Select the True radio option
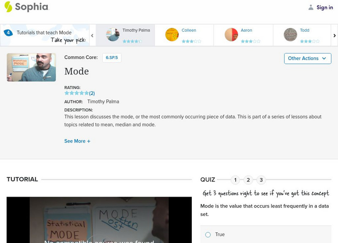Viewport: 338px width, 243px height. (208, 235)
